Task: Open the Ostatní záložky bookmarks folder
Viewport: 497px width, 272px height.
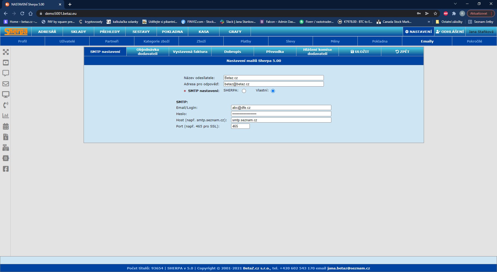Action: (449, 22)
